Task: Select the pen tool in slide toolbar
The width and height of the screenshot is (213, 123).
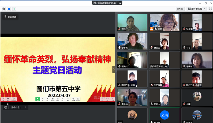Action: coord(43,99)
